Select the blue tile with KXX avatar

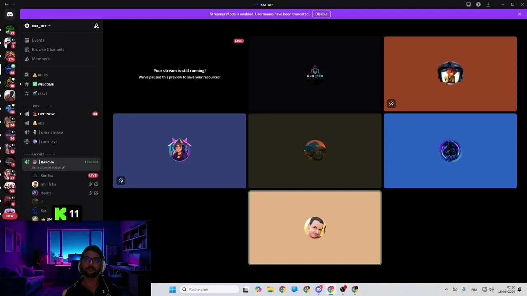[x=450, y=151]
